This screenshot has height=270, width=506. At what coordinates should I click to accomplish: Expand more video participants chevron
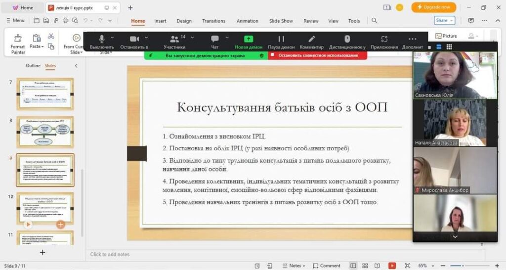click(455, 237)
